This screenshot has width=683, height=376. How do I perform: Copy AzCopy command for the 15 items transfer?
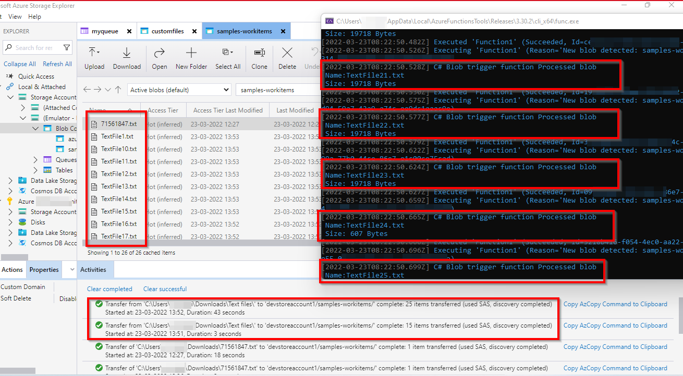click(x=615, y=325)
